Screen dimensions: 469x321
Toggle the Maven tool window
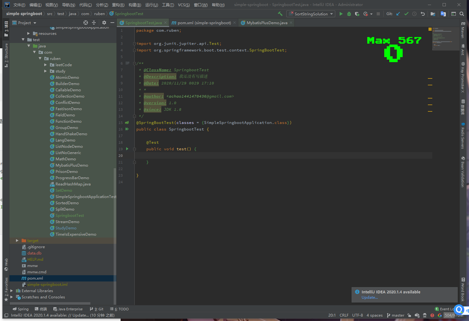463,30
